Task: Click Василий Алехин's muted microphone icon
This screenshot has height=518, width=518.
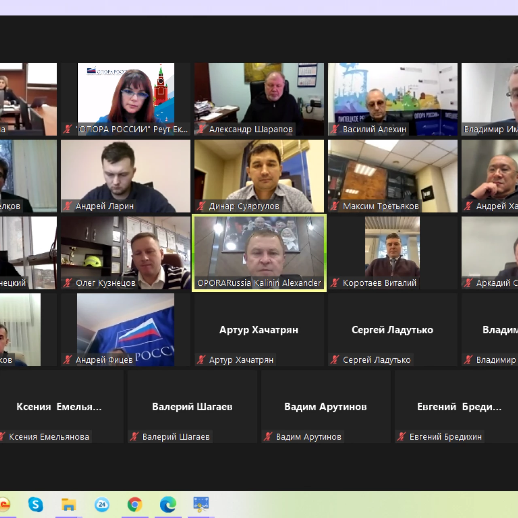Action: coord(335,129)
